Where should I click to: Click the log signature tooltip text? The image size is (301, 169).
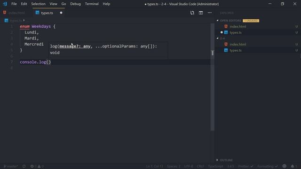tap(103, 49)
